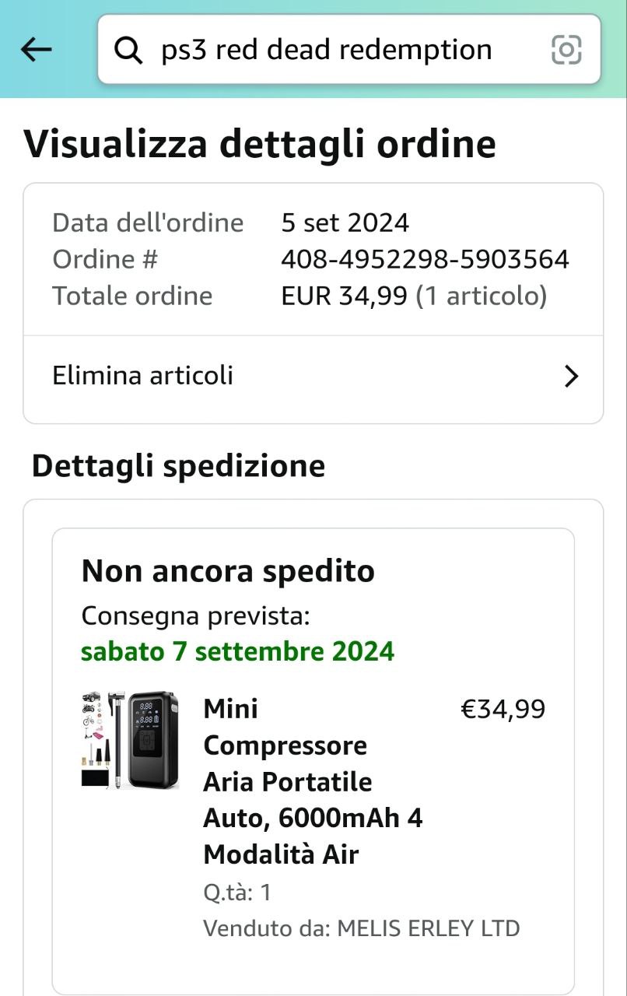Click the 'Non ancora spedito' status heading

[x=228, y=571]
